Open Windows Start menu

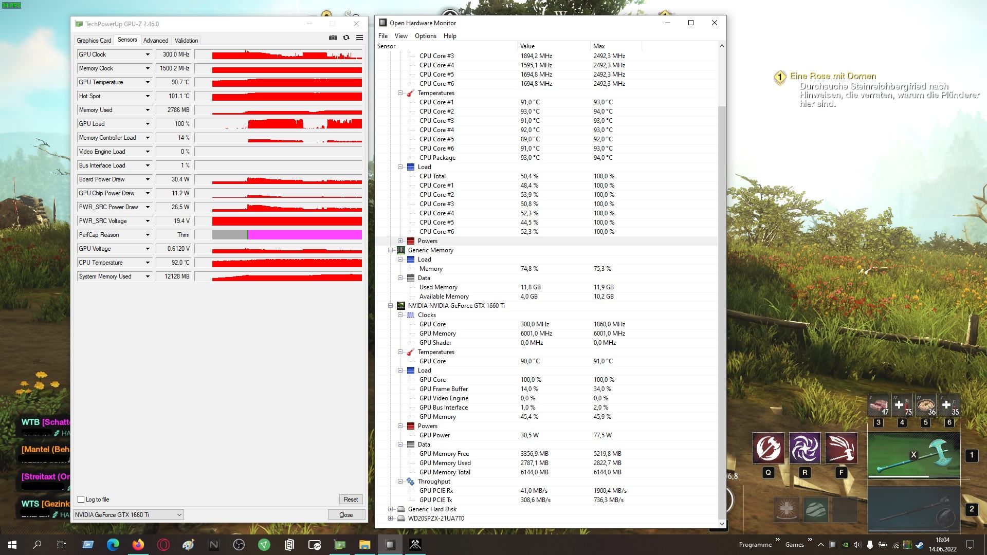12,545
